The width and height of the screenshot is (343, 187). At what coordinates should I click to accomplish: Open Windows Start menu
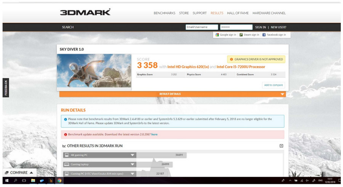(6, 181)
